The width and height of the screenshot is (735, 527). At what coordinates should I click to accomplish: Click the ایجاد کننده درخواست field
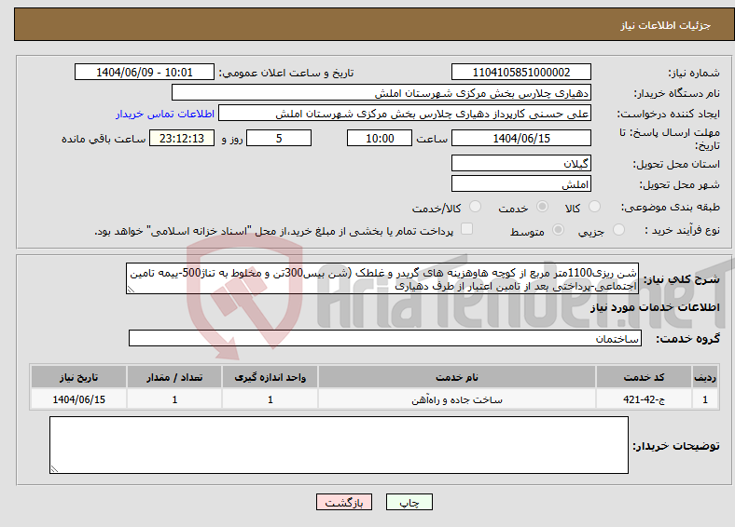(405, 114)
